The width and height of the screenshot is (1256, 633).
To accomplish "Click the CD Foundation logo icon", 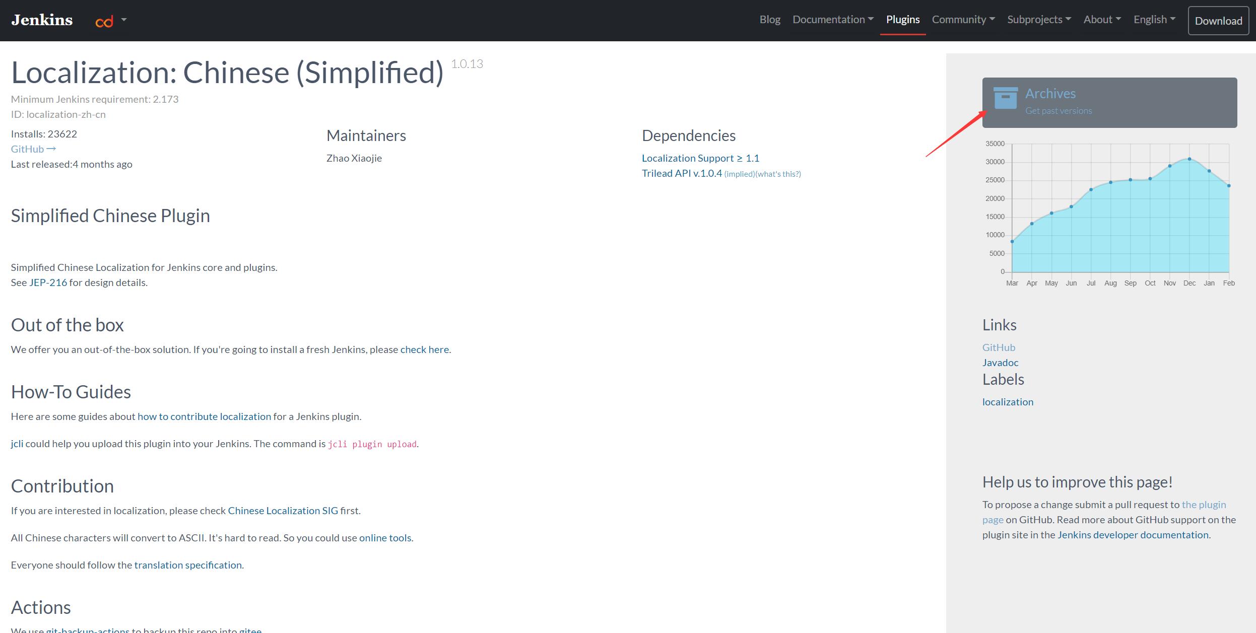I will tap(104, 21).
